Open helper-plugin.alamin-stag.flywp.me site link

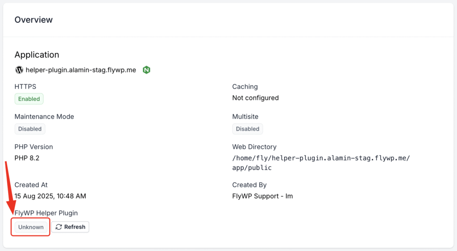81,70
